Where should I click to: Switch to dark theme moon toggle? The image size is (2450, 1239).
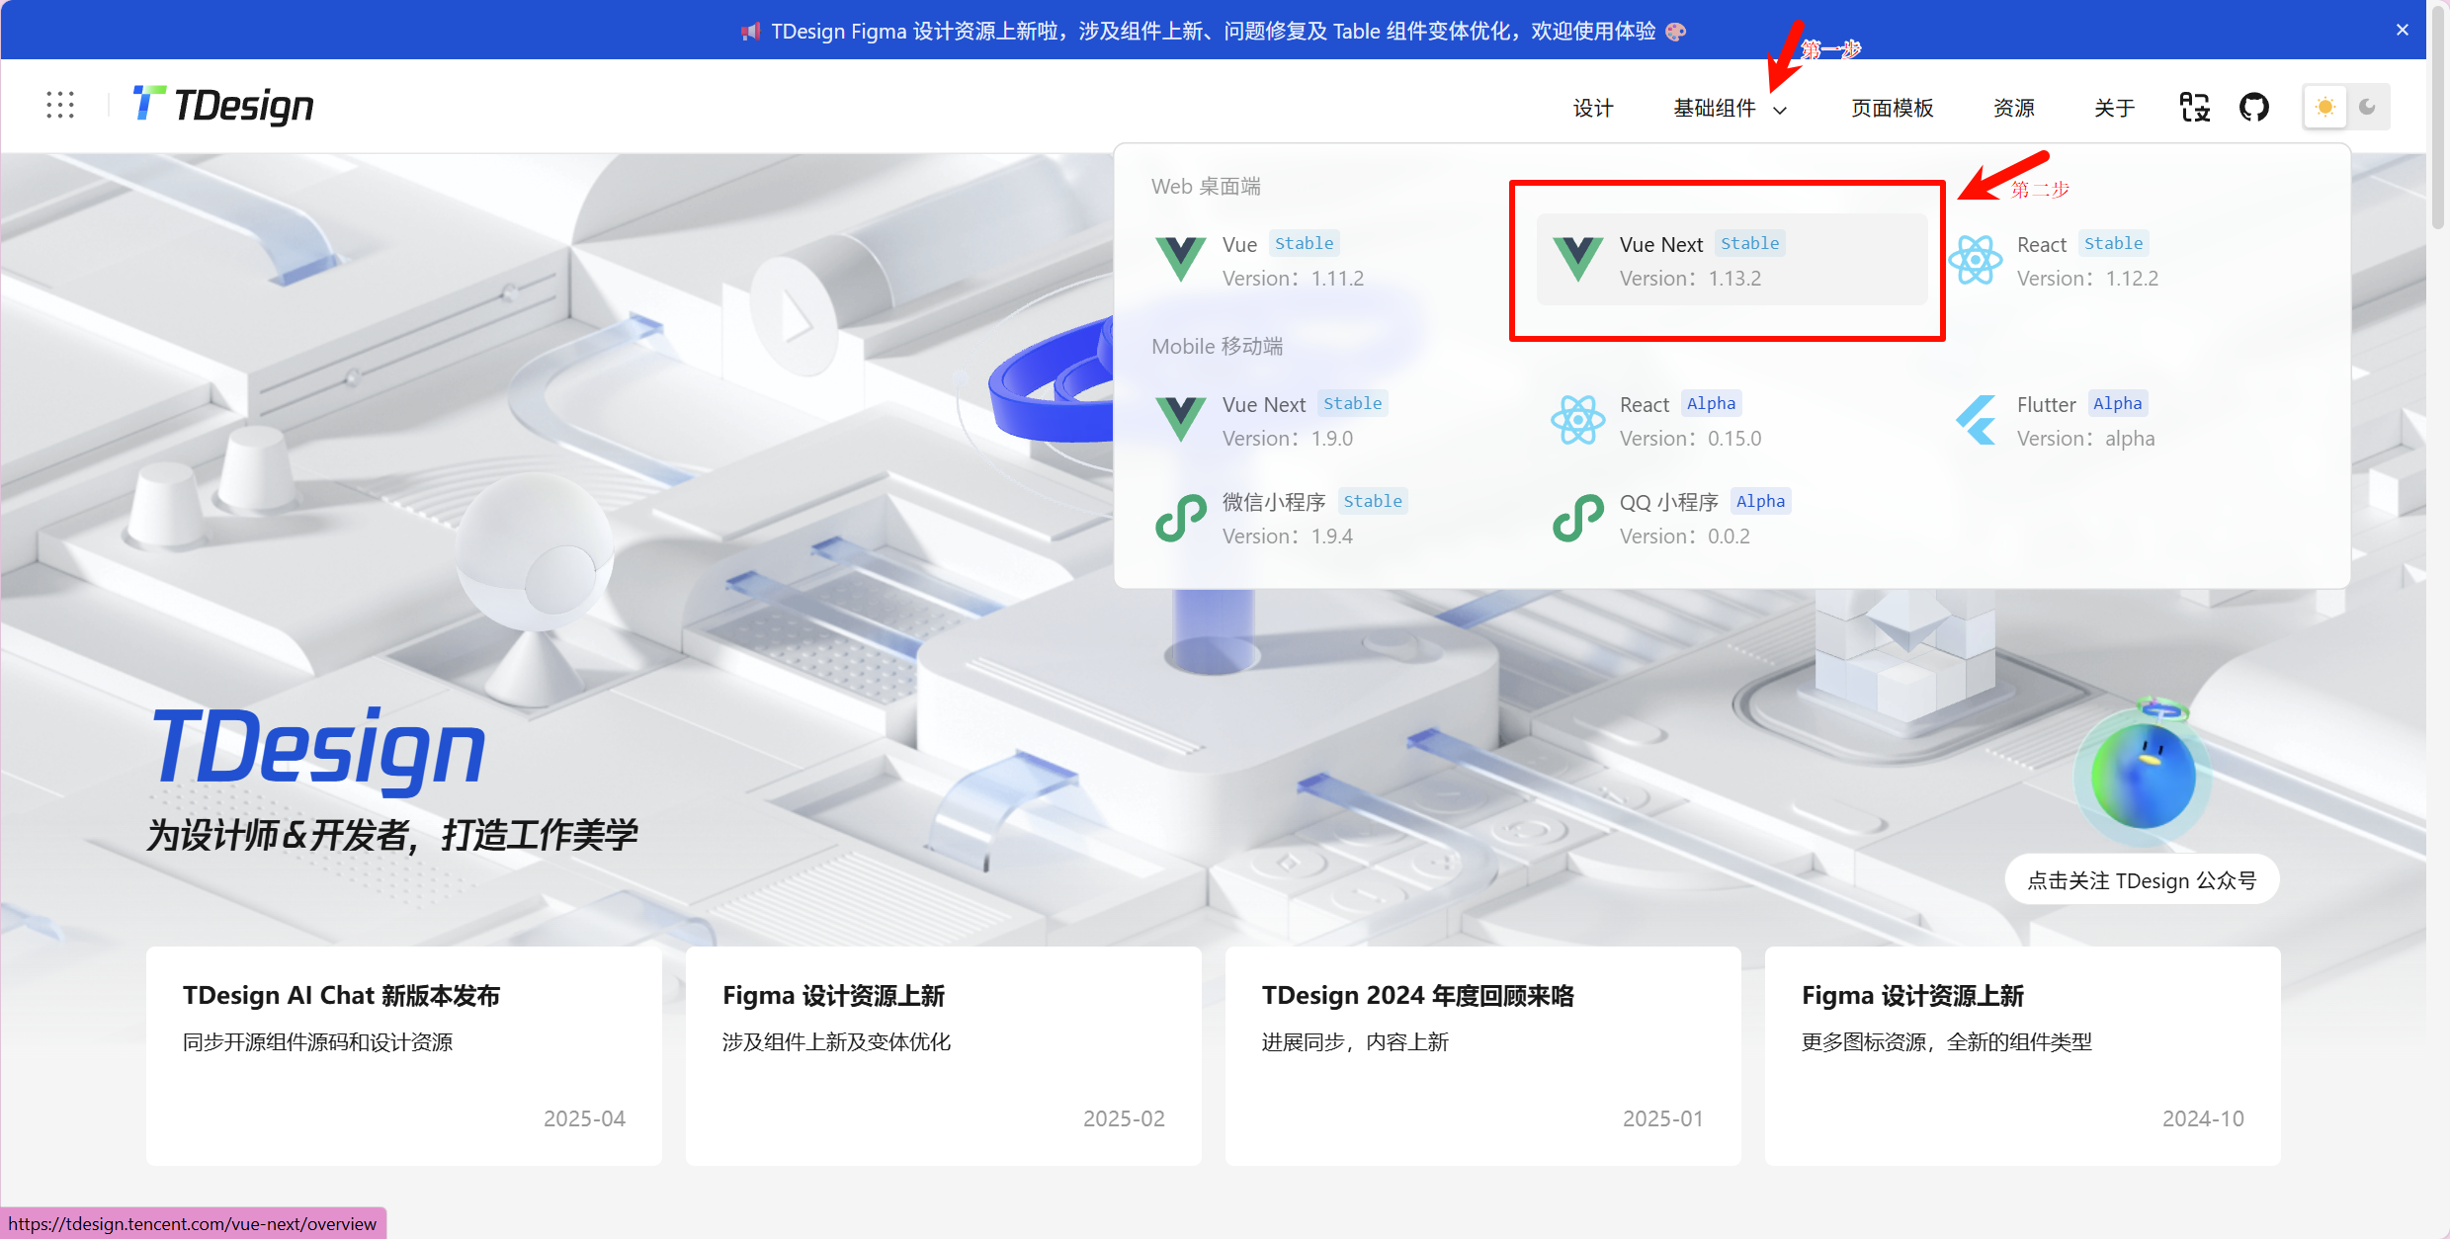tap(2368, 107)
